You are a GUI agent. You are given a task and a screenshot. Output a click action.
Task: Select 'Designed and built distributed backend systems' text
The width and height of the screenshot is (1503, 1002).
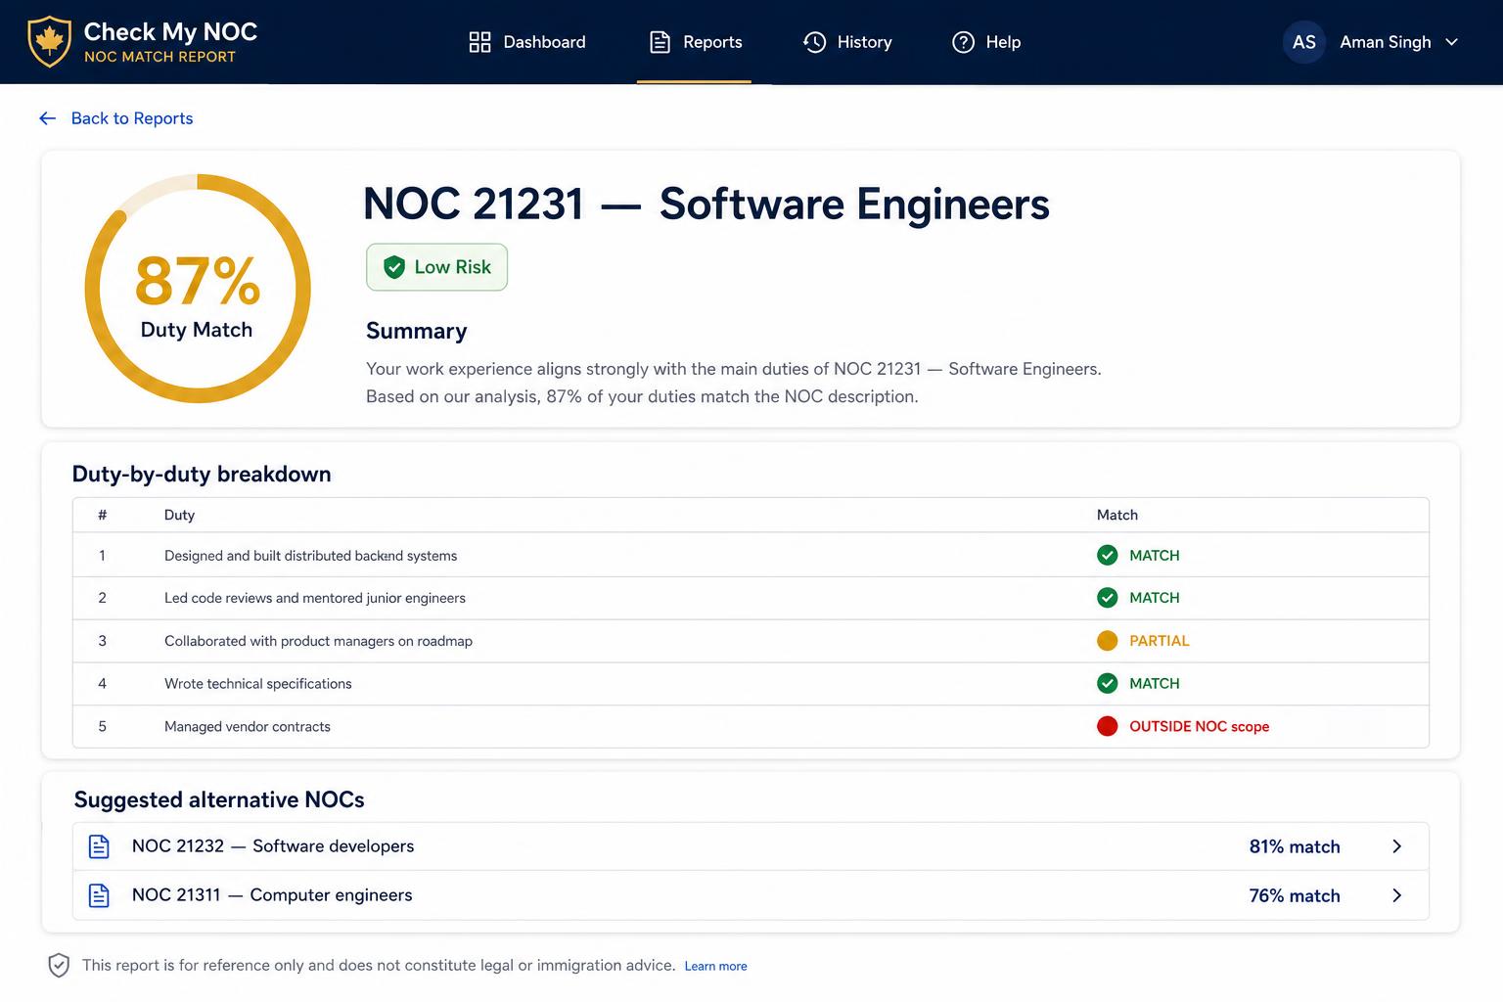pos(311,556)
